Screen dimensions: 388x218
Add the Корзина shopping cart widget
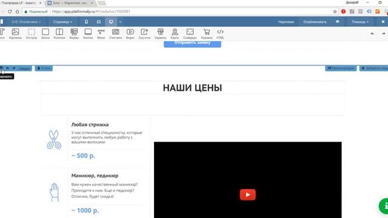click(207, 34)
